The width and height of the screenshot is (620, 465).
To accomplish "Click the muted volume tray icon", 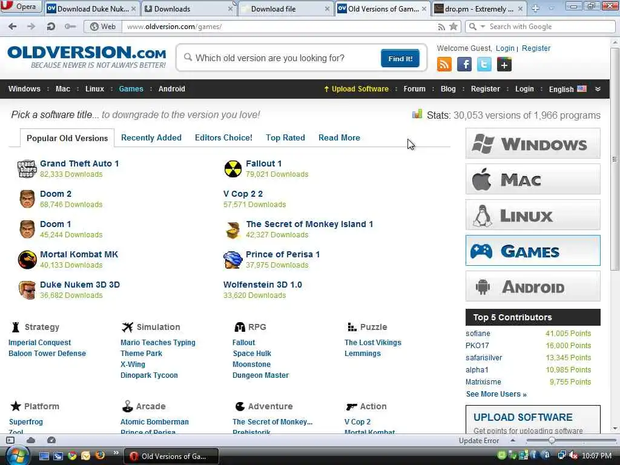I will (x=573, y=456).
